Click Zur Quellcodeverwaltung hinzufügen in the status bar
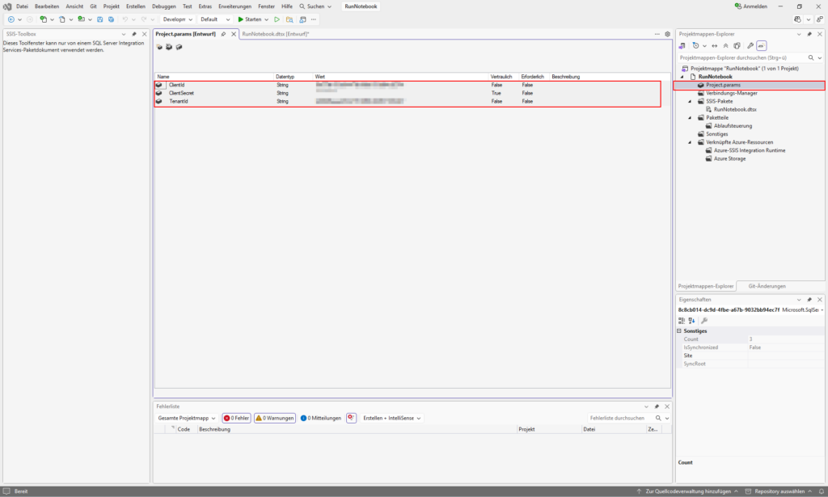The height and width of the screenshot is (497, 828). 689,491
